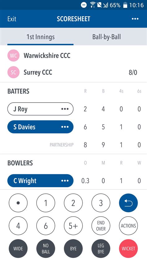Viewport: 147px width, 261px height.
Task: Tap the SC Surrey team badge
Action: pyautogui.click(x=13, y=72)
